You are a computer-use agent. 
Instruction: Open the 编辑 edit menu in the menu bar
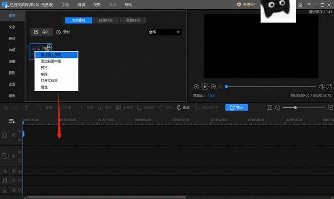point(81,5)
